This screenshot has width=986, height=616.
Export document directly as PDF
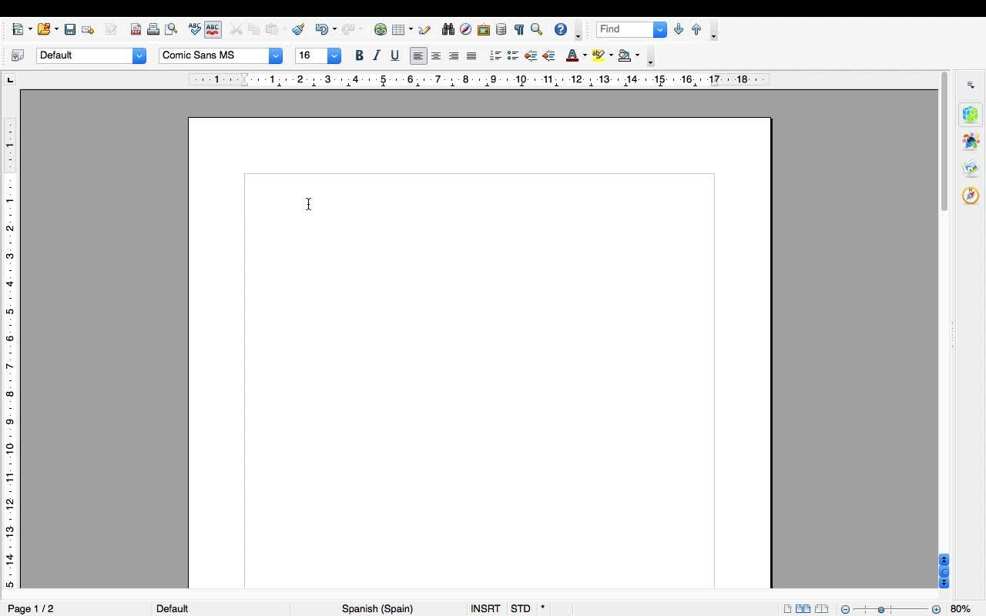(x=136, y=29)
